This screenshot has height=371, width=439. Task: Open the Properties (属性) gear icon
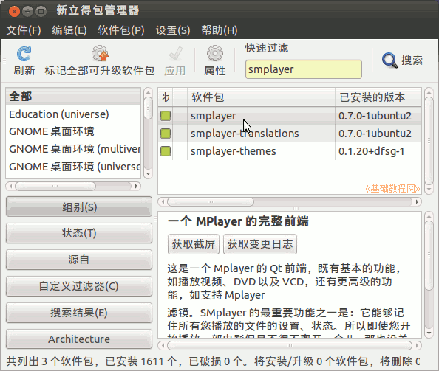pos(215,53)
